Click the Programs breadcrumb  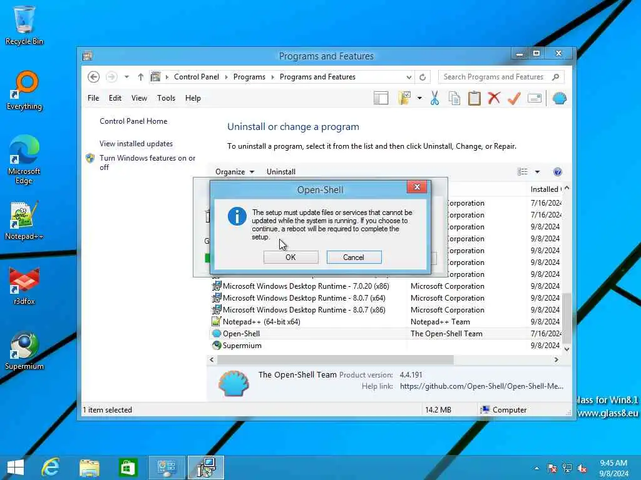pyautogui.click(x=249, y=77)
